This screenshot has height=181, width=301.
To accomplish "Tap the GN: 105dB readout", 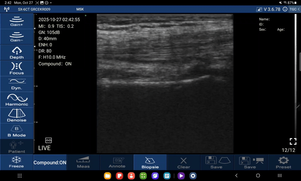I will pos(49,32).
